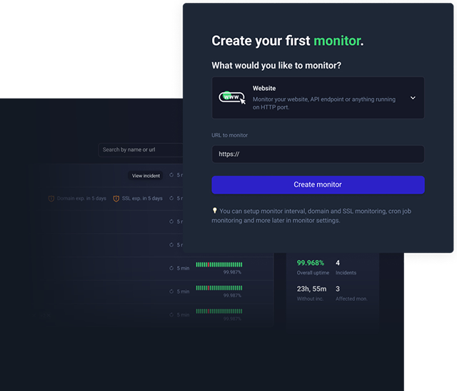Screen dimensions: 457x391
Task: Click the 3 Affected monitors statistic
Action: pos(338,289)
